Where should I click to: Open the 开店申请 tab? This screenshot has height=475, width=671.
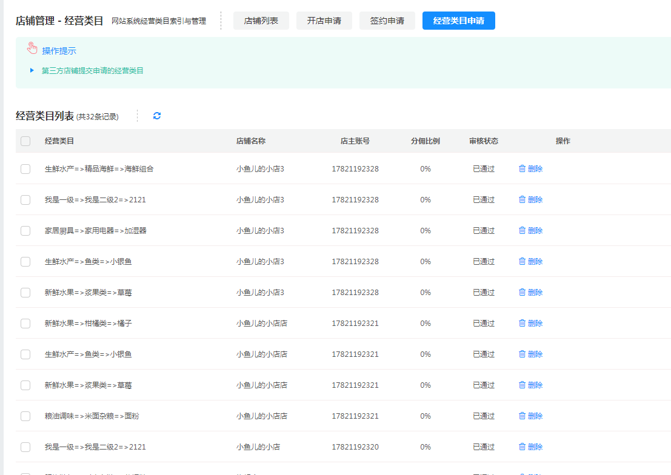(324, 21)
